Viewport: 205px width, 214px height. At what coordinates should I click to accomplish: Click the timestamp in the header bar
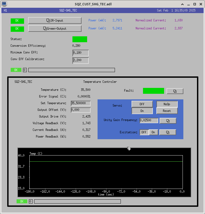tap(176, 10)
